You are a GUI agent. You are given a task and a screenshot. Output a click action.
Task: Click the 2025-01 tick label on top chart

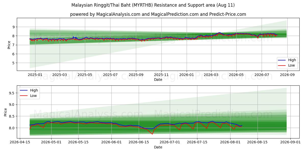point(35,75)
